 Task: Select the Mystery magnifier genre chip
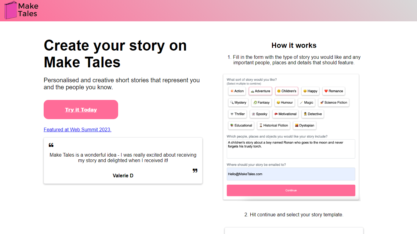point(238,103)
